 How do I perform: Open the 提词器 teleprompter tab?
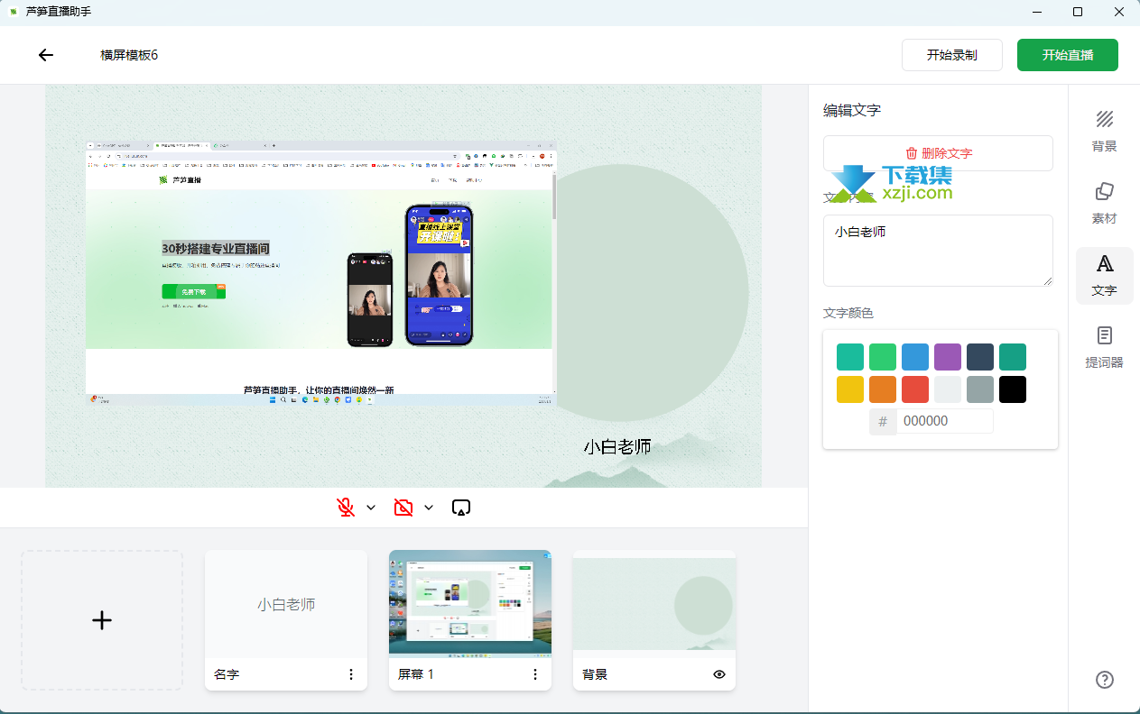click(1104, 348)
